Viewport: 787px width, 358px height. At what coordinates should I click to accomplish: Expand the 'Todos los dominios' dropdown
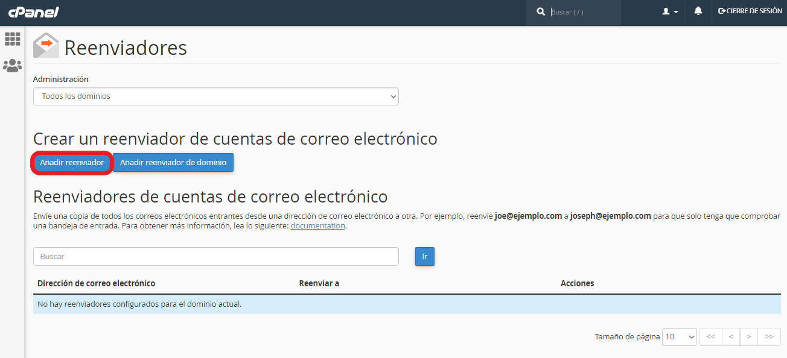pos(215,96)
